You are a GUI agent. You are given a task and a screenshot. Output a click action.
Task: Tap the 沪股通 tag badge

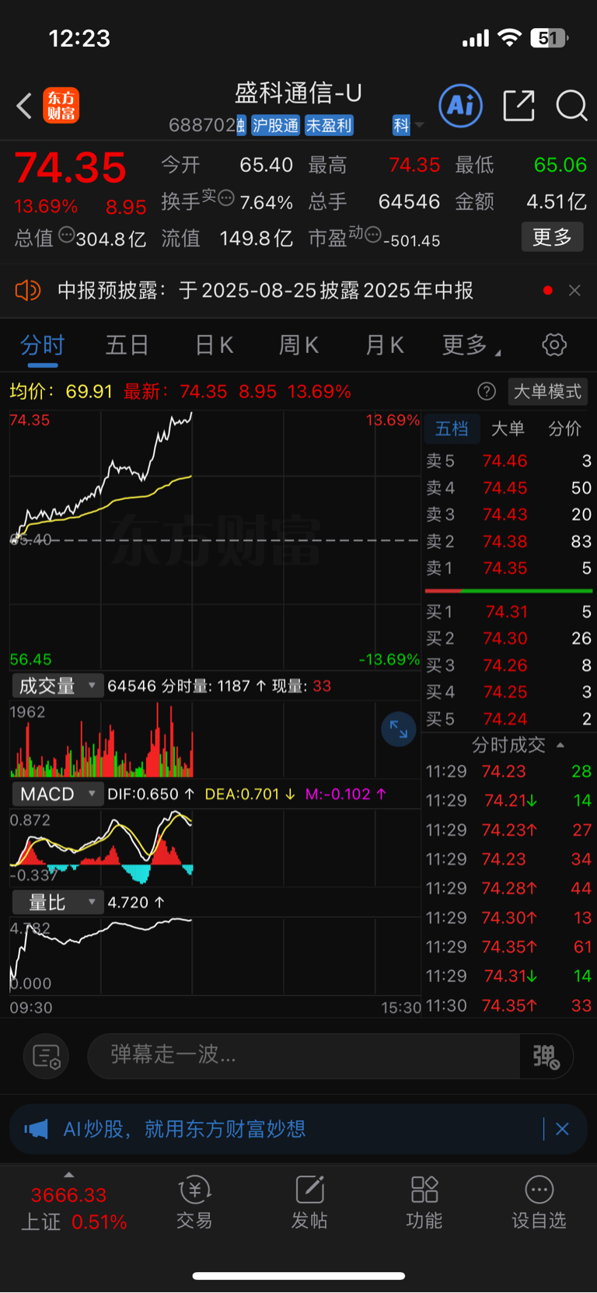(x=275, y=125)
